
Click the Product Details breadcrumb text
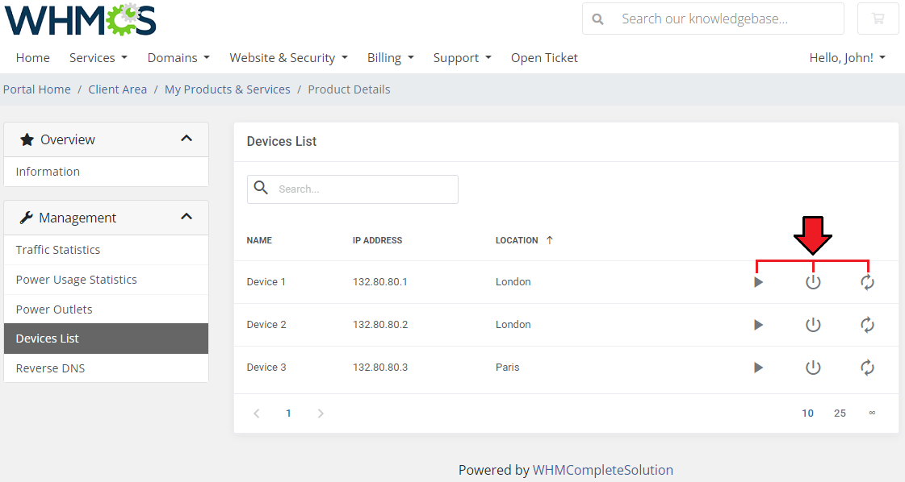350,89
